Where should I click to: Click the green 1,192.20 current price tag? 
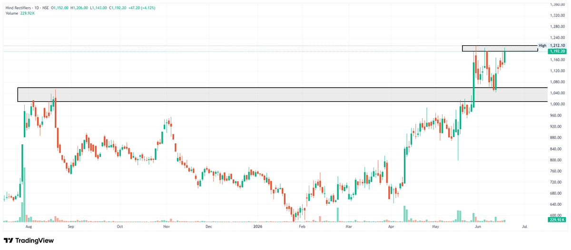[557, 51]
